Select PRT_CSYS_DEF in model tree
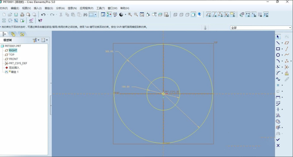 coord(18,63)
